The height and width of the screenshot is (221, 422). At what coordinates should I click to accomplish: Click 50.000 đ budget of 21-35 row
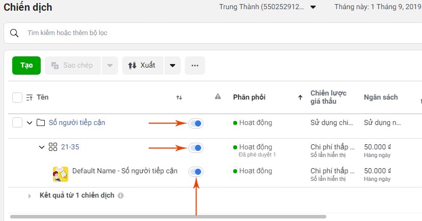pyautogui.click(x=377, y=147)
